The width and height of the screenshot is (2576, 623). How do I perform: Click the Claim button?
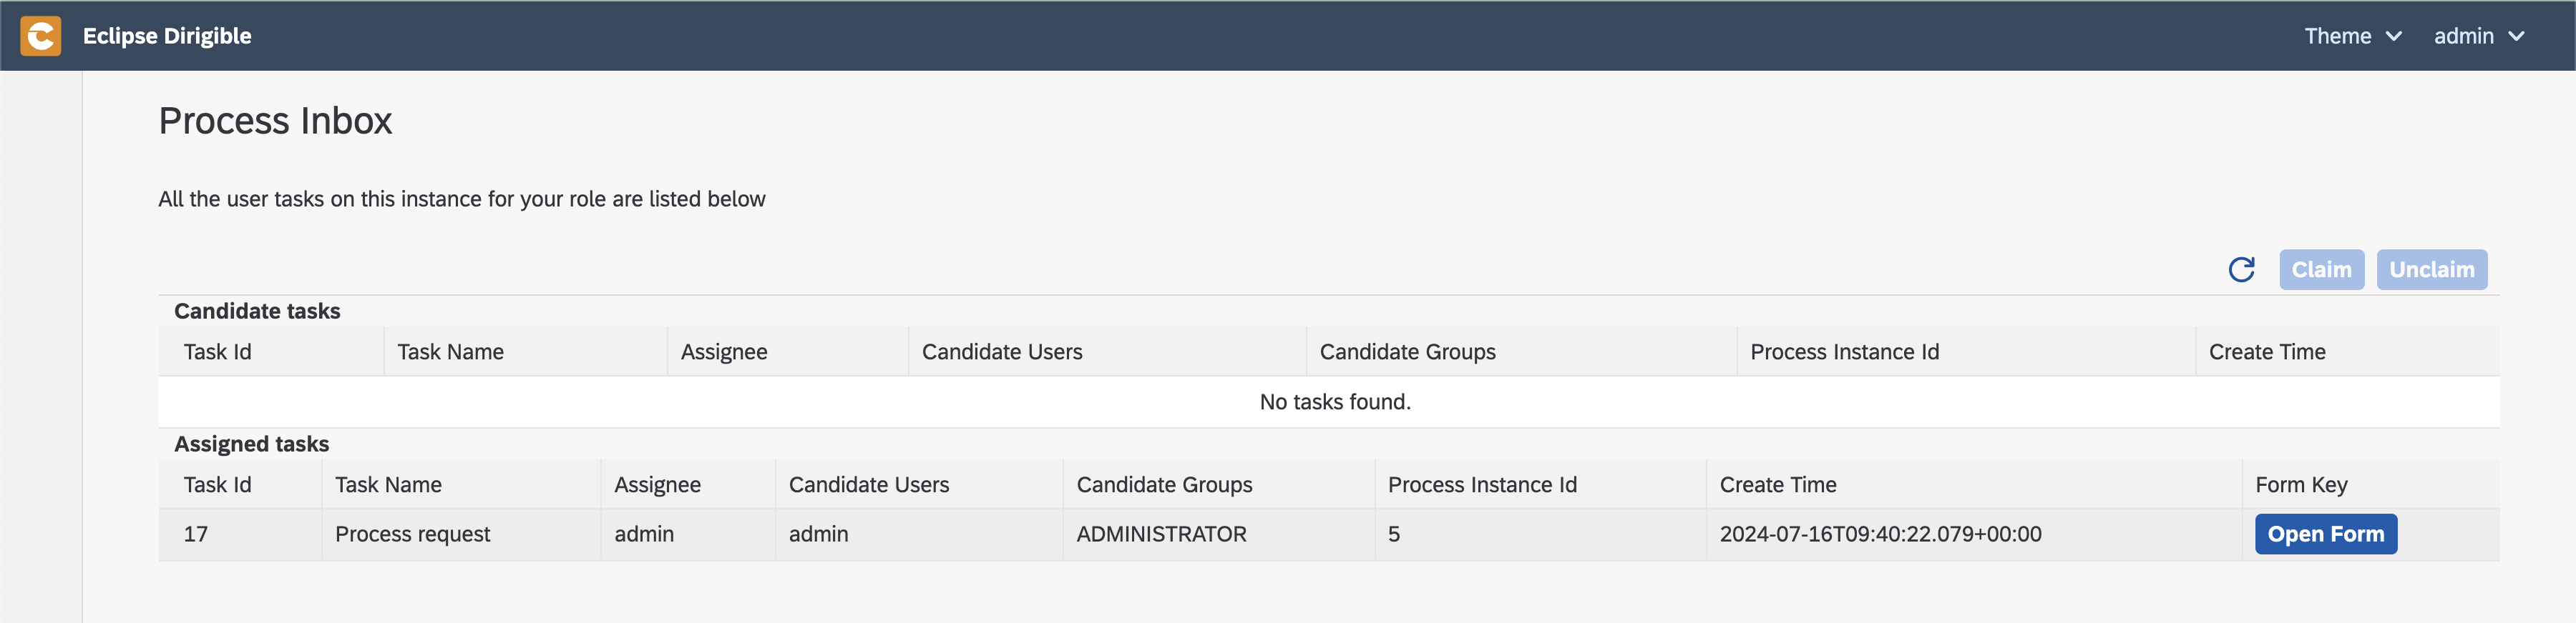coord(2321,269)
